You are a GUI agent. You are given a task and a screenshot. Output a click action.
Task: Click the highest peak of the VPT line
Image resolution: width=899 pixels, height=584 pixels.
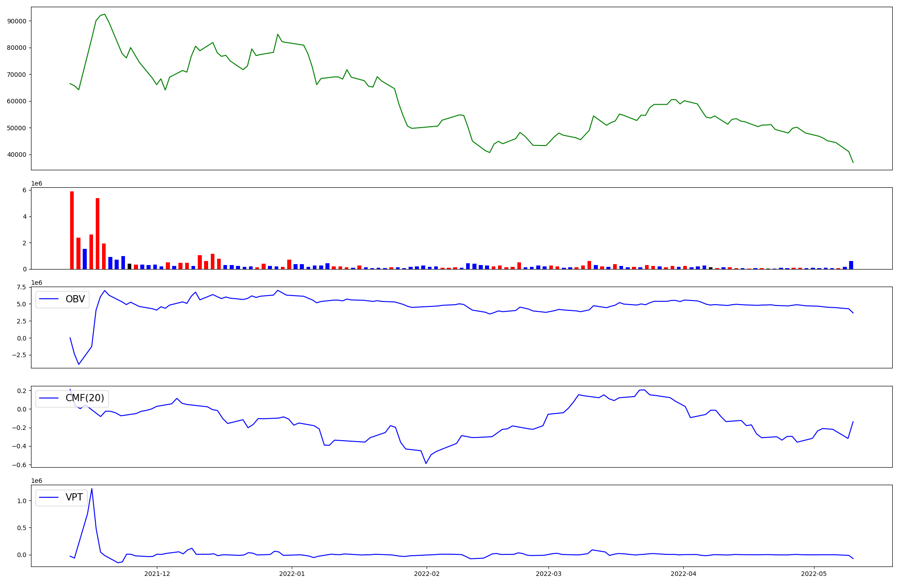[92, 489]
